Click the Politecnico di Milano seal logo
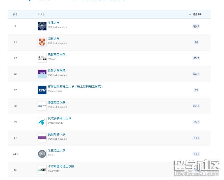 point(42,154)
